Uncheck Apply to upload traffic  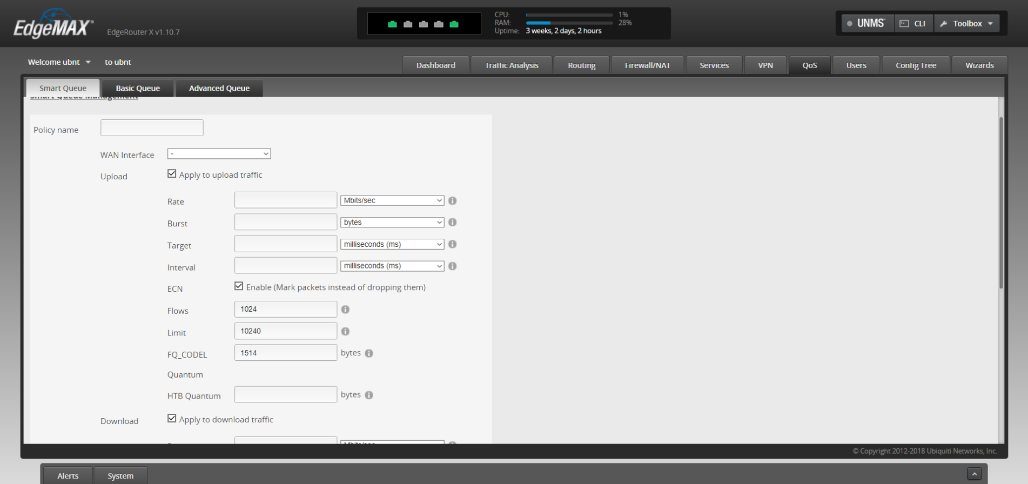click(172, 174)
